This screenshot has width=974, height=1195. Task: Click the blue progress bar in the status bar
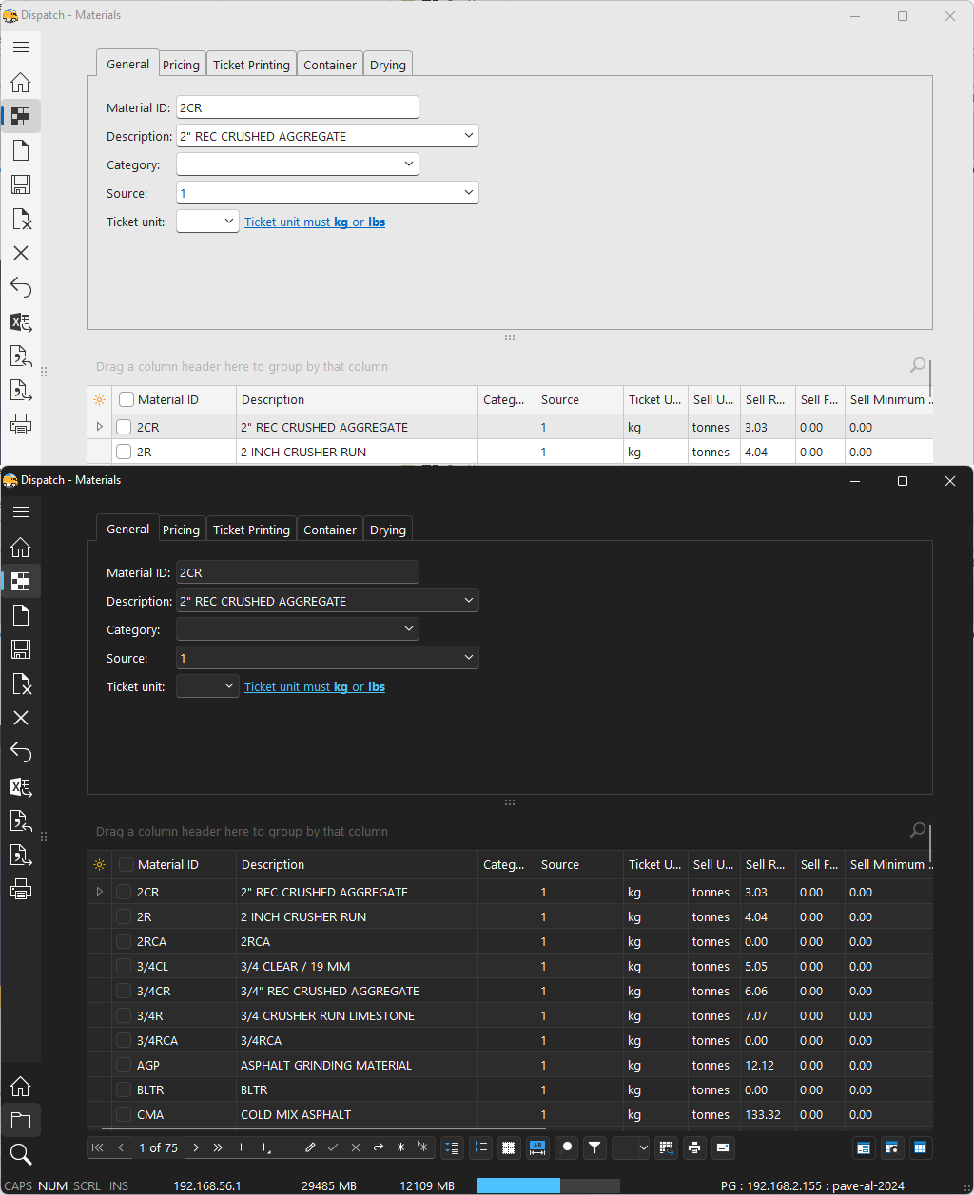[518, 1185]
